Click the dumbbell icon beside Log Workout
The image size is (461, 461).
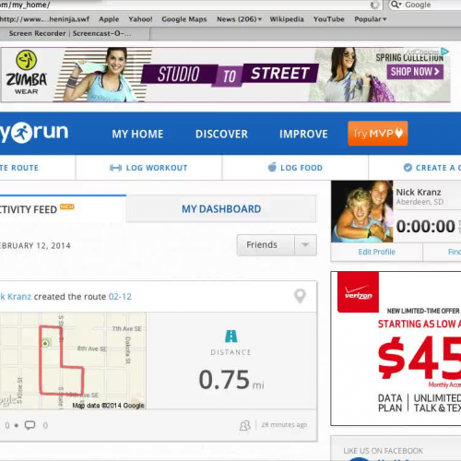point(115,168)
